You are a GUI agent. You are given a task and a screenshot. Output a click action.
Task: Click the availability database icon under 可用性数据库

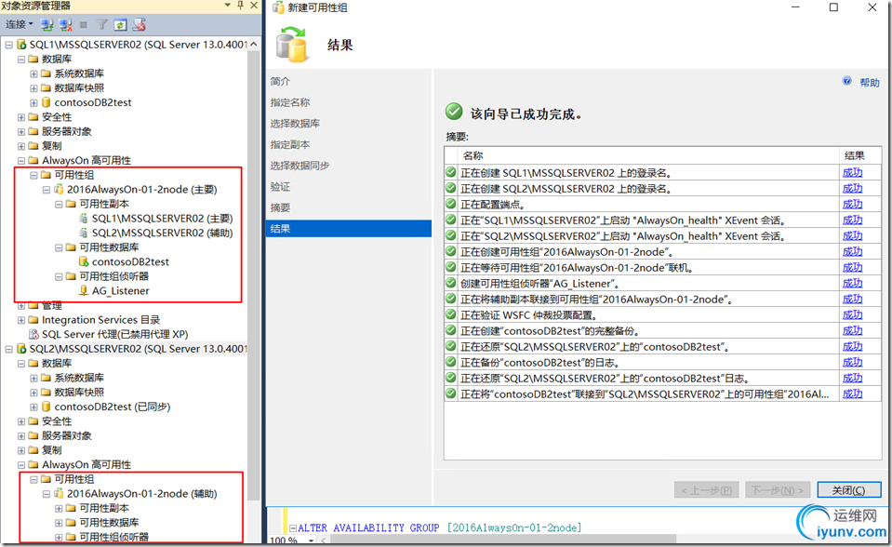[84, 261]
